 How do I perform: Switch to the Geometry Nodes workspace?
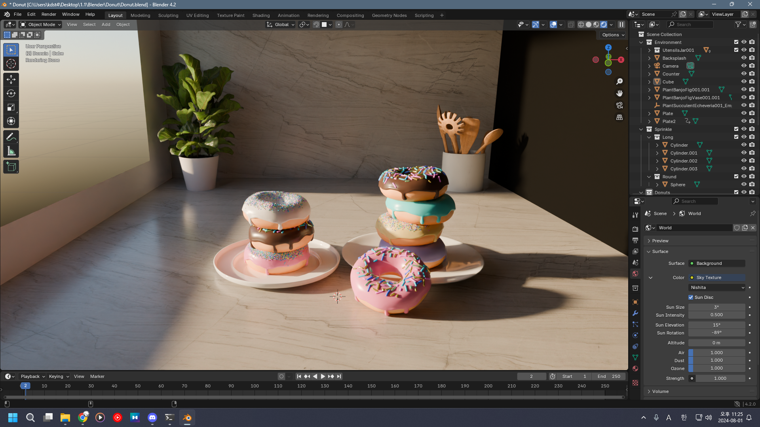click(389, 15)
